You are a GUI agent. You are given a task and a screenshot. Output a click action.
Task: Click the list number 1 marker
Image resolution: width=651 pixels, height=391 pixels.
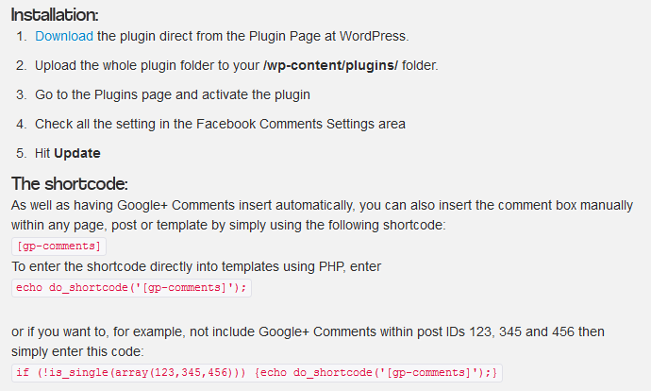click(21, 36)
